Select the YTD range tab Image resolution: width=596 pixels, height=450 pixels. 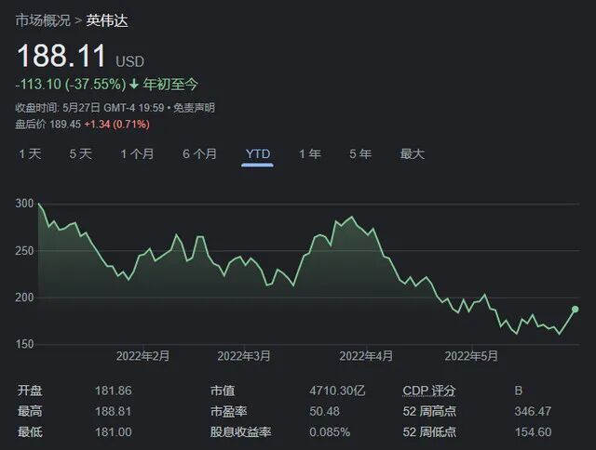pyautogui.click(x=258, y=154)
